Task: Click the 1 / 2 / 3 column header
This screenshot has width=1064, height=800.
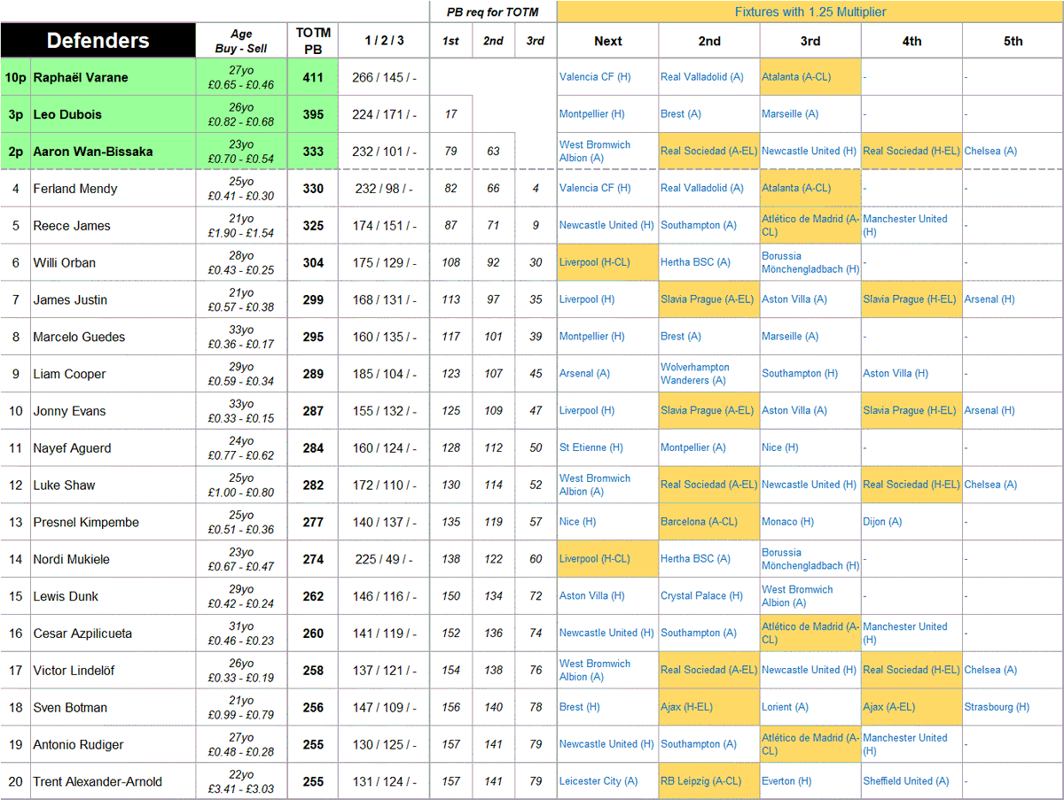Action: pos(384,41)
